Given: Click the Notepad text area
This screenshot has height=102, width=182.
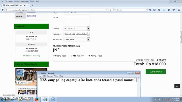Looking at the screenshot, I should pyautogui.click(x=88, y=87).
